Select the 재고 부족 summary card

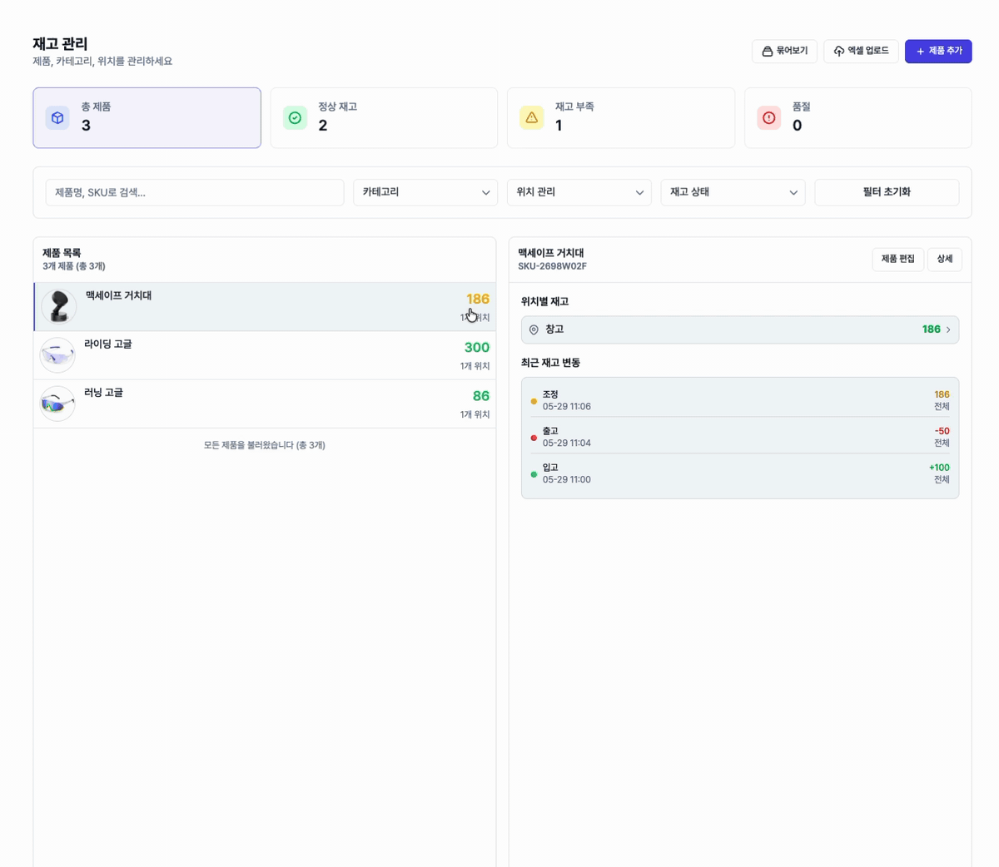621,118
